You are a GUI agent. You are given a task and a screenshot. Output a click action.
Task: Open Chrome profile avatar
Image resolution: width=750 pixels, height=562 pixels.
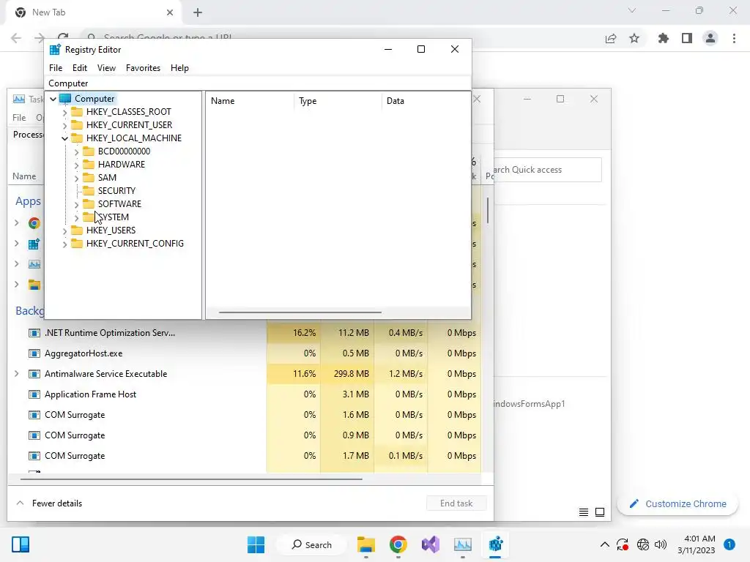click(x=710, y=38)
